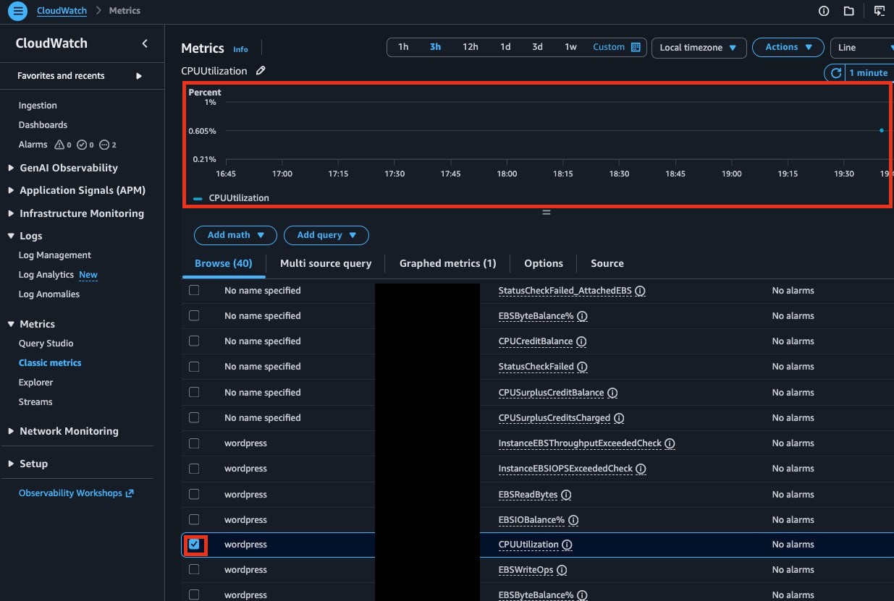Open custom time range calendar icon
The width and height of the screenshot is (894, 601).
pos(636,47)
